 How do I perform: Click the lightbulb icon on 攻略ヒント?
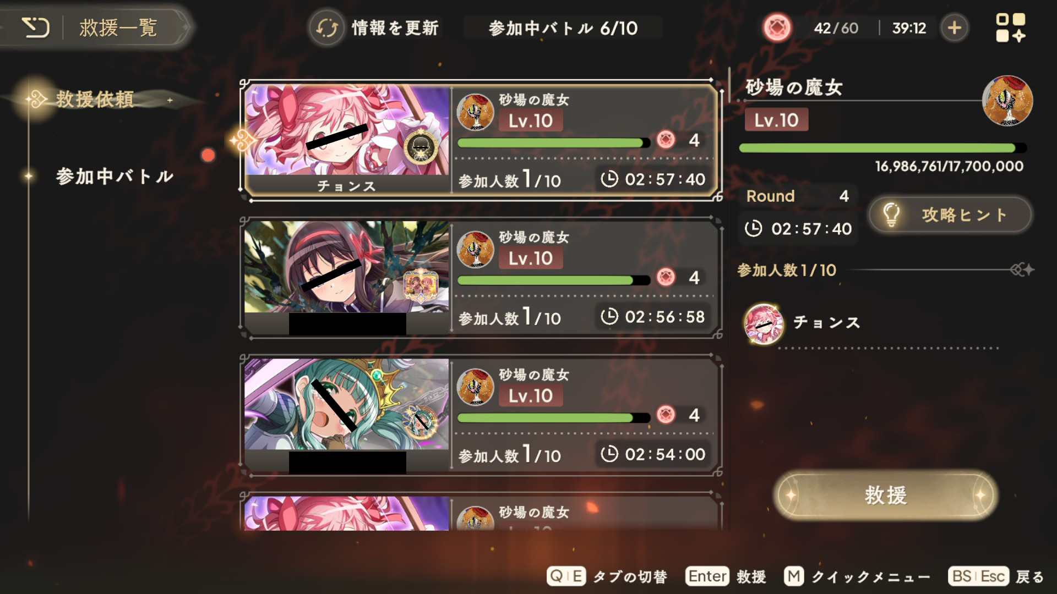(x=891, y=215)
